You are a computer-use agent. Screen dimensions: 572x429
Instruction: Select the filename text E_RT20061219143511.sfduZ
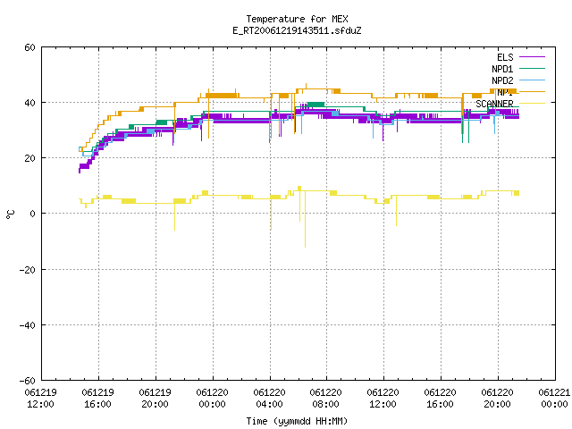coord(297,30)
